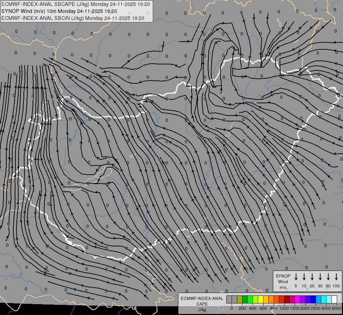Select the purple swatch left of 2000
This screenshot has height=315, width=343.
coord(302,299)
